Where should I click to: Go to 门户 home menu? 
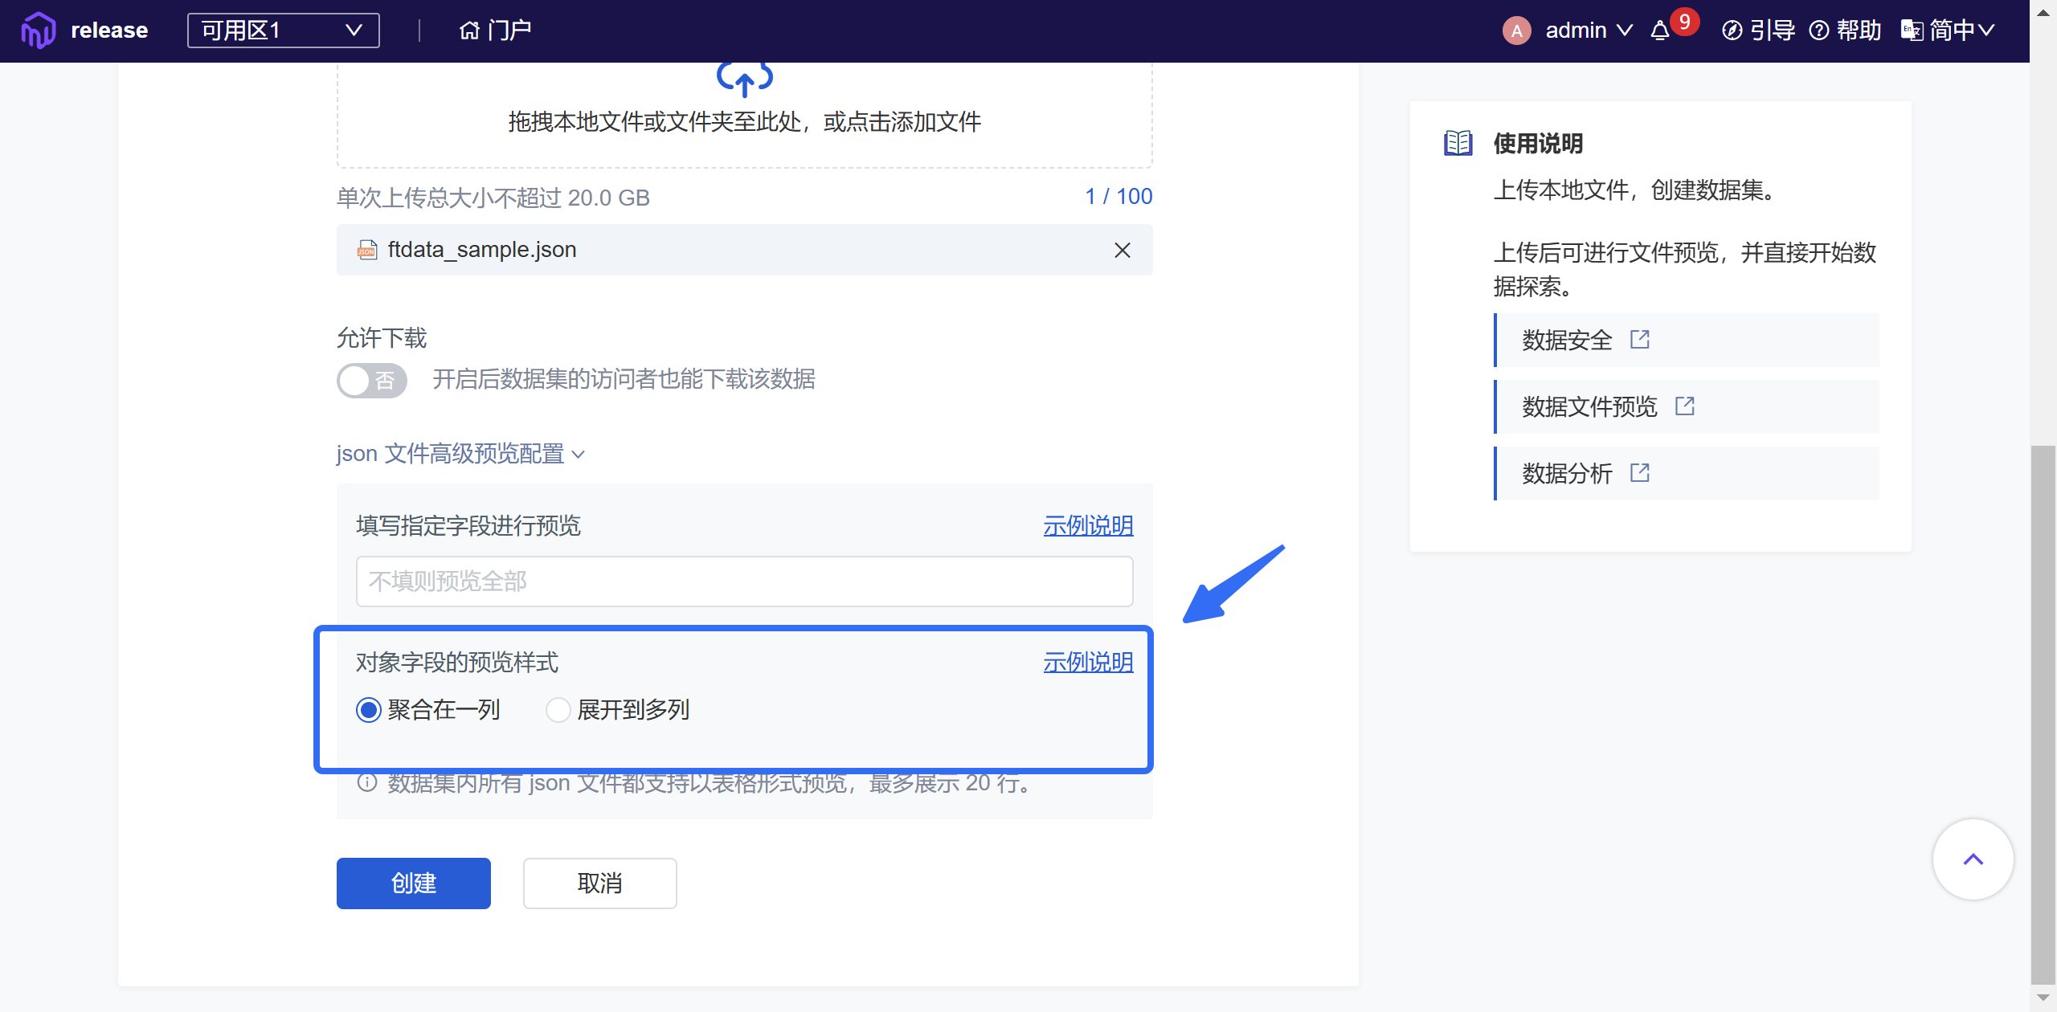click(495, 31)
